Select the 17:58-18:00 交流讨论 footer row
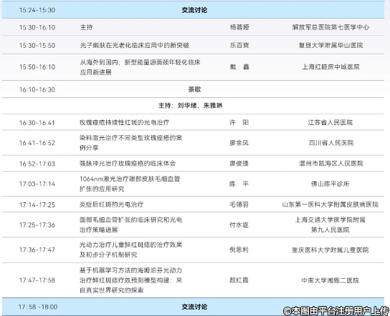 point(193,307)
